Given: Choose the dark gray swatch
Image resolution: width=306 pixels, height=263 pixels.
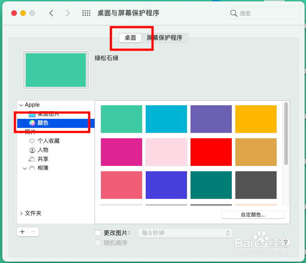Looking at the screenshot, I should (256, 185).
